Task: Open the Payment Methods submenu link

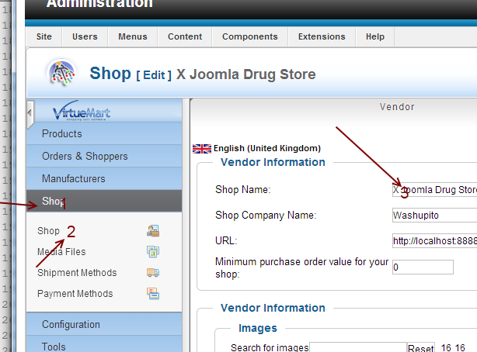Action: pos(75,294)
